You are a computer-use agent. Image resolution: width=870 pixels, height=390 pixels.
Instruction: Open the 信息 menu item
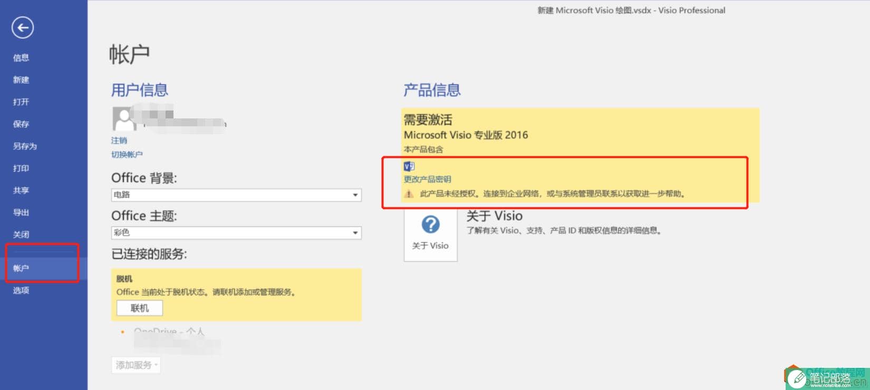(21, 58)
